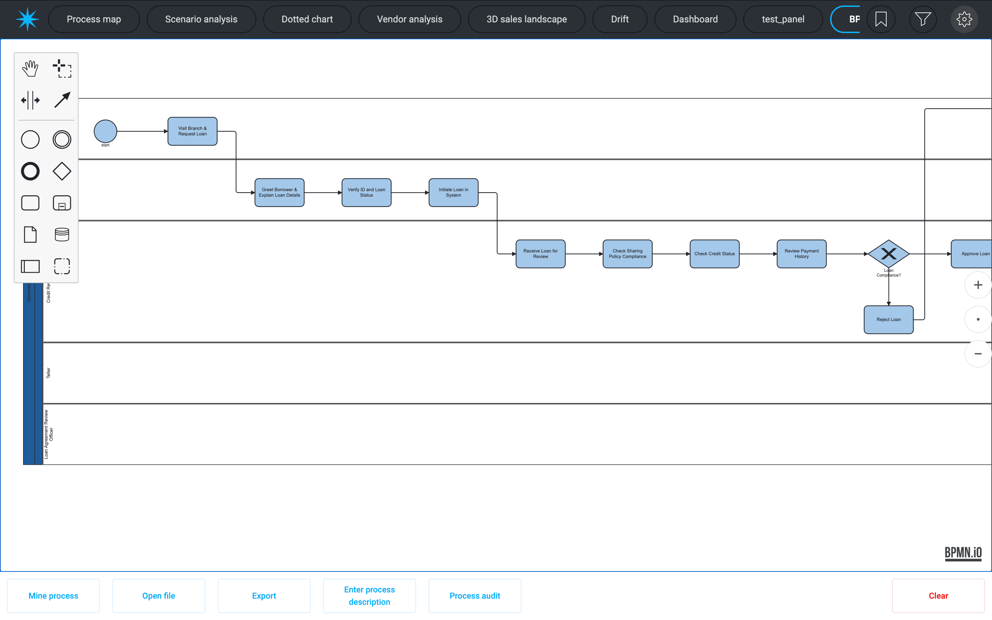
Task: Activate the Global connect arrow tool
Action: (62, 100)
